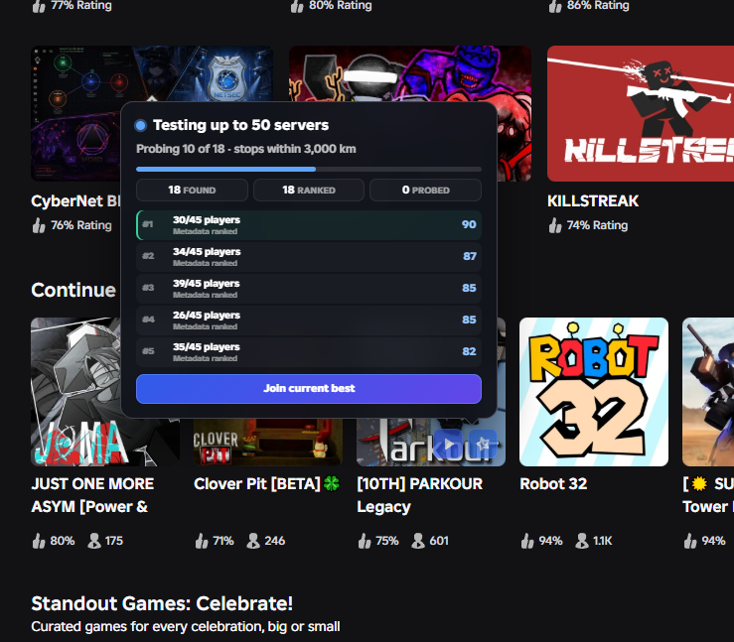Click the thumbs-up icon beside 94% under Robot 32
This screenshot has height=642, width=734.
(x=527, y=541)
